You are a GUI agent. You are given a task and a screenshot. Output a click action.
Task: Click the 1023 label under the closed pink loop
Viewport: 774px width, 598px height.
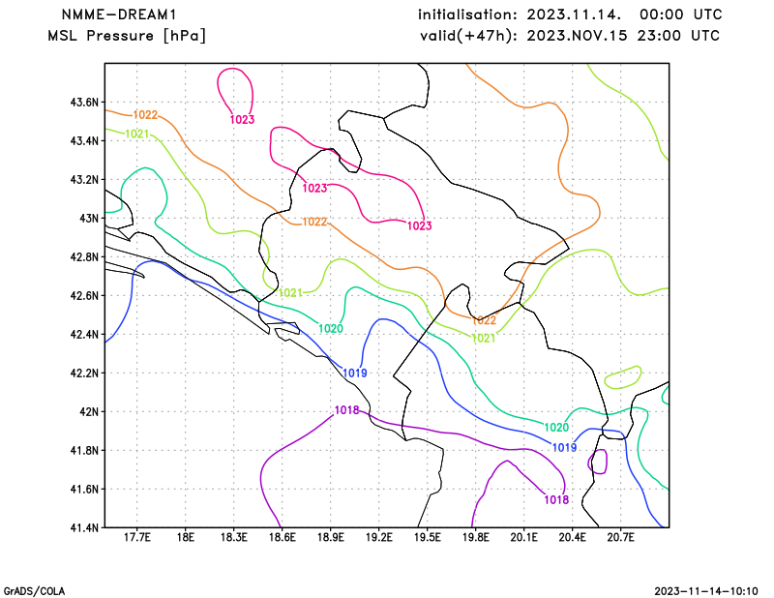coord(243,119)
